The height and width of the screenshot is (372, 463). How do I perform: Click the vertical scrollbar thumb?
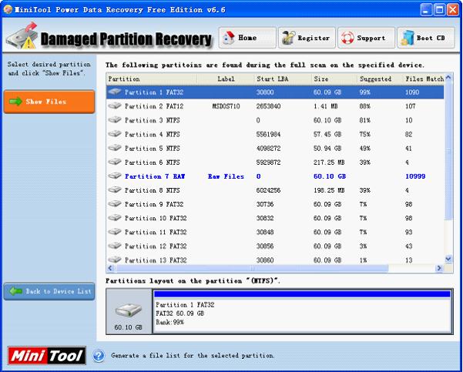[448, 151]
